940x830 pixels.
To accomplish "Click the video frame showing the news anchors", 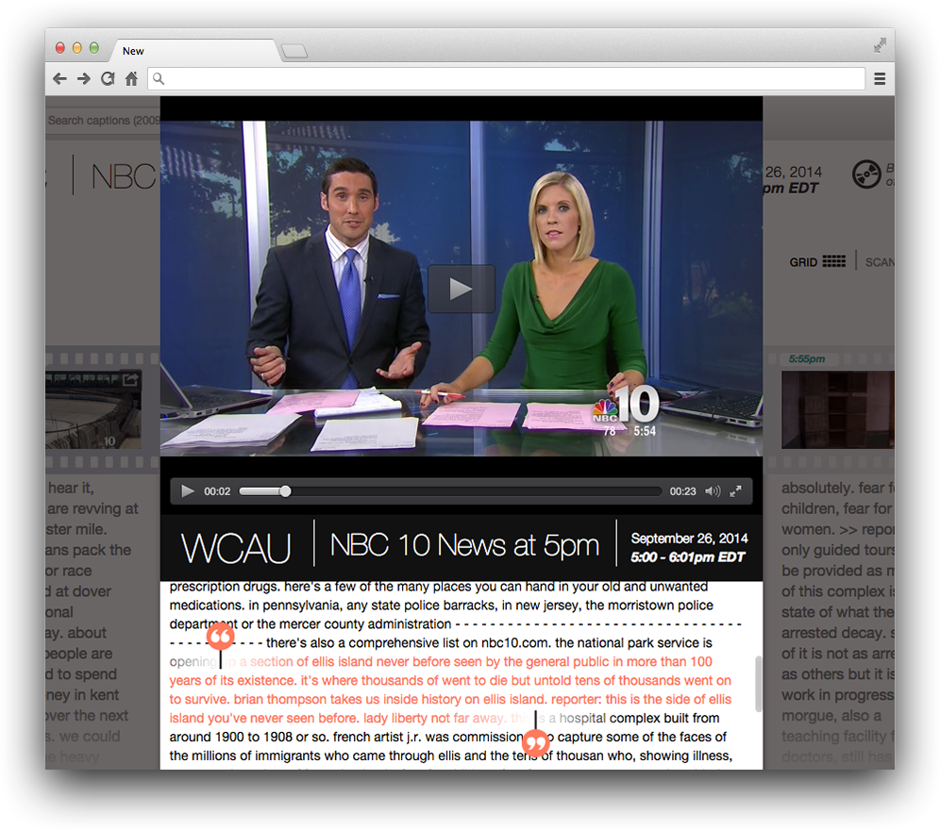I will coord(461,289).
